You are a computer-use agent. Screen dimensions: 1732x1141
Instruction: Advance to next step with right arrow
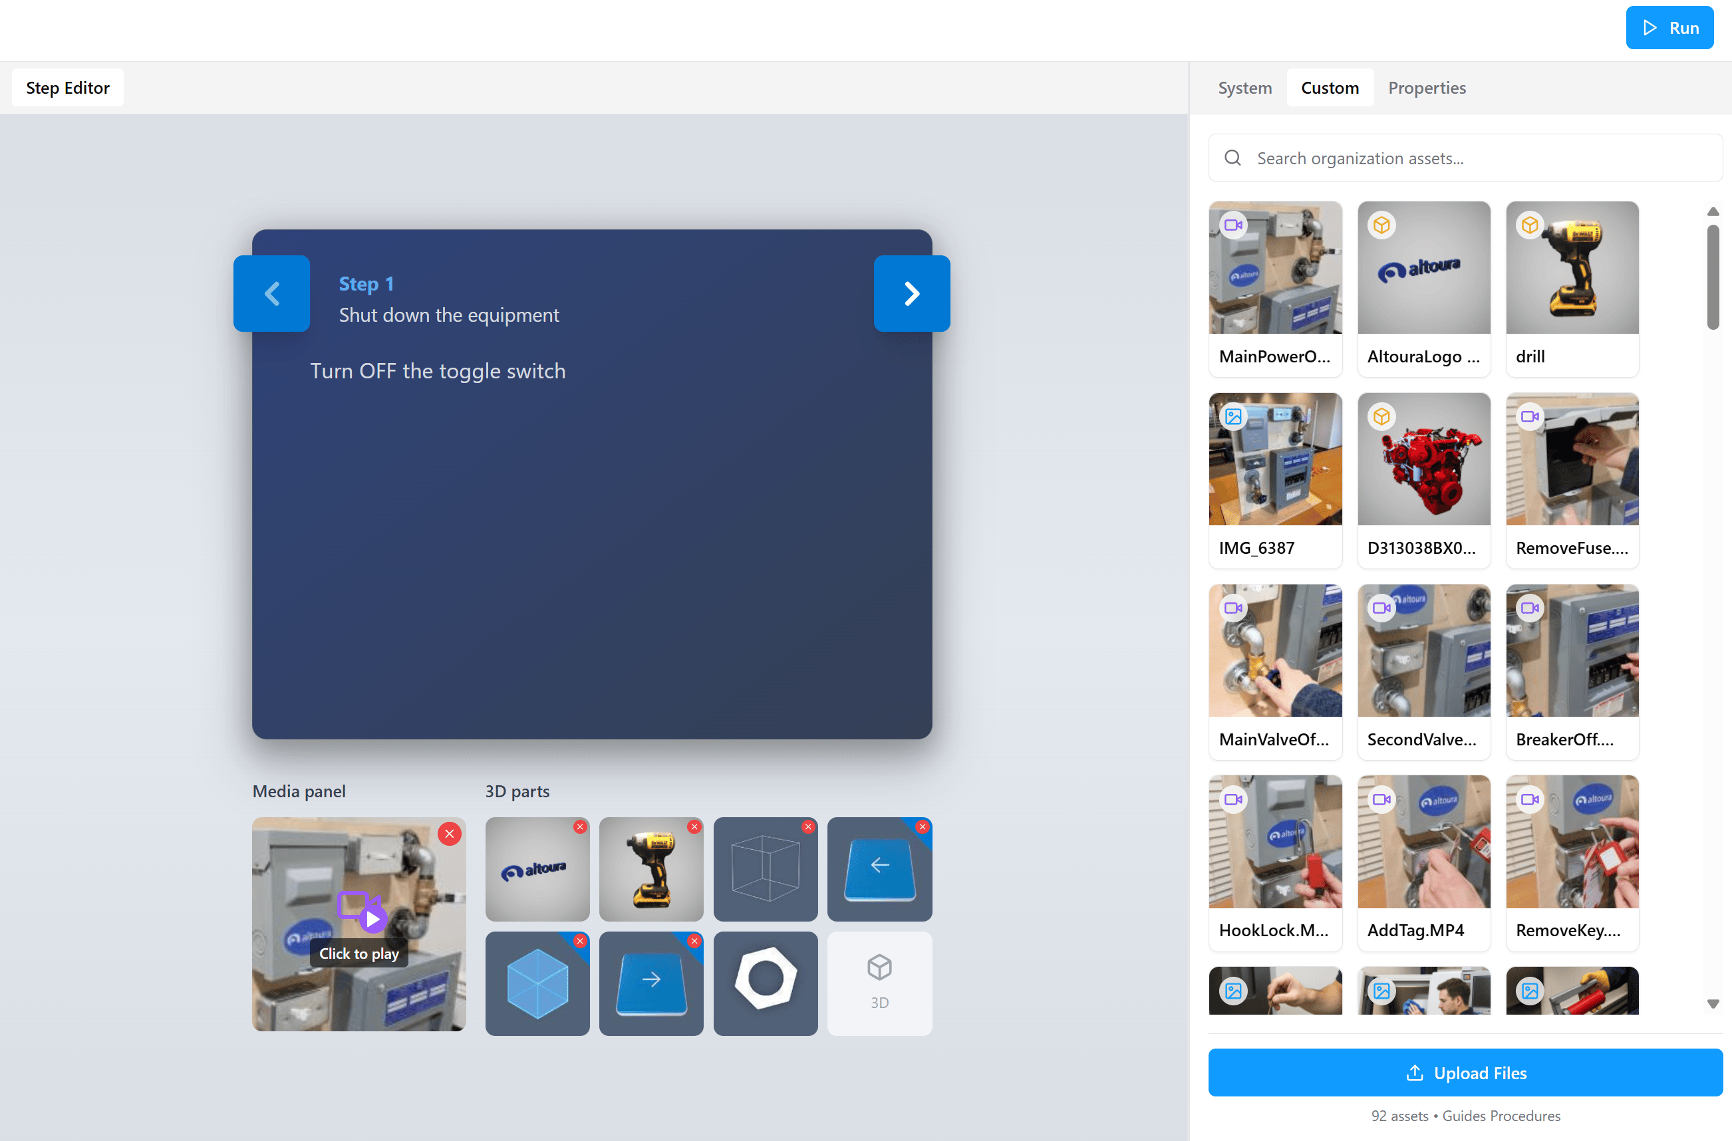point(912,293)
